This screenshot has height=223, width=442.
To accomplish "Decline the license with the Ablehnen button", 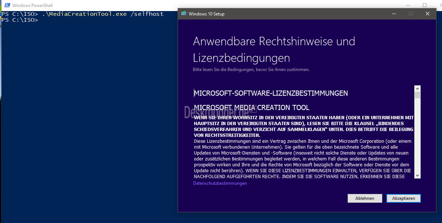I will click(365, 198).
